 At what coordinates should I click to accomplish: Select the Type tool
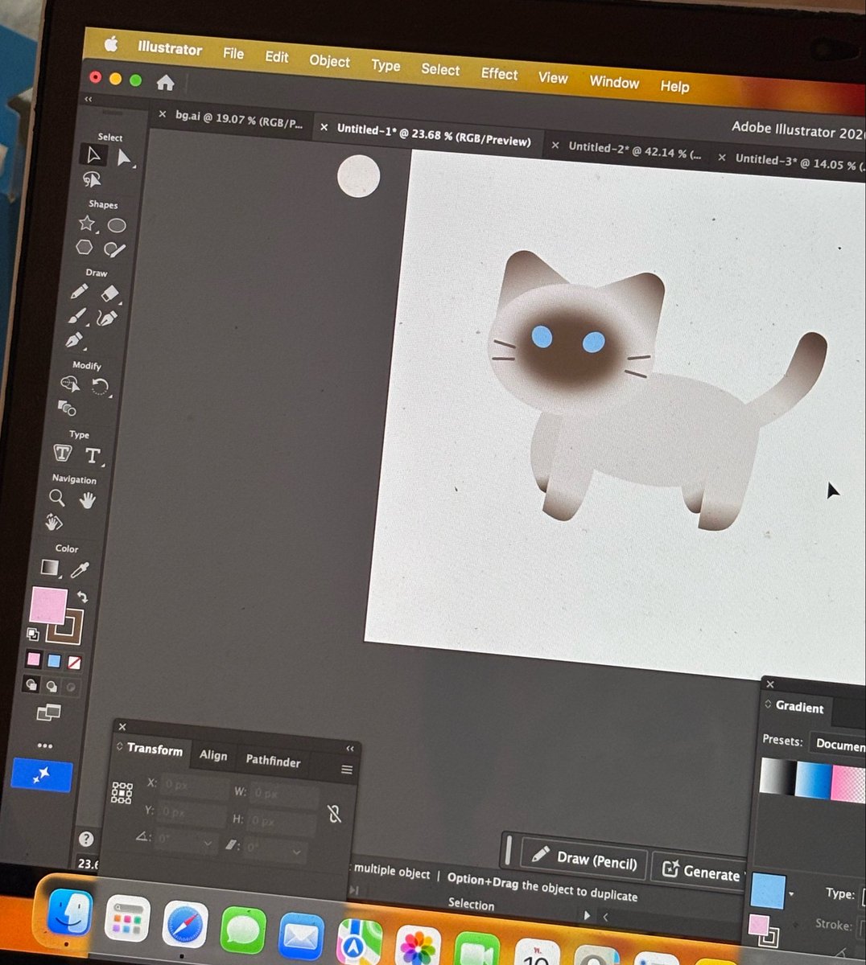[x=93, y=456]
